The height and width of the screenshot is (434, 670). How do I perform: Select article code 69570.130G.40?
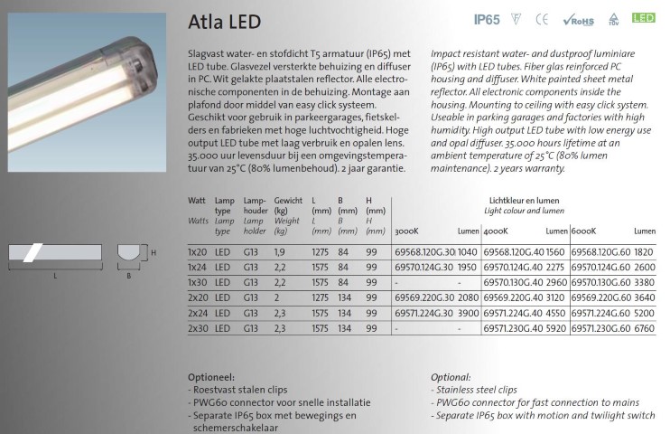[513, 283]
